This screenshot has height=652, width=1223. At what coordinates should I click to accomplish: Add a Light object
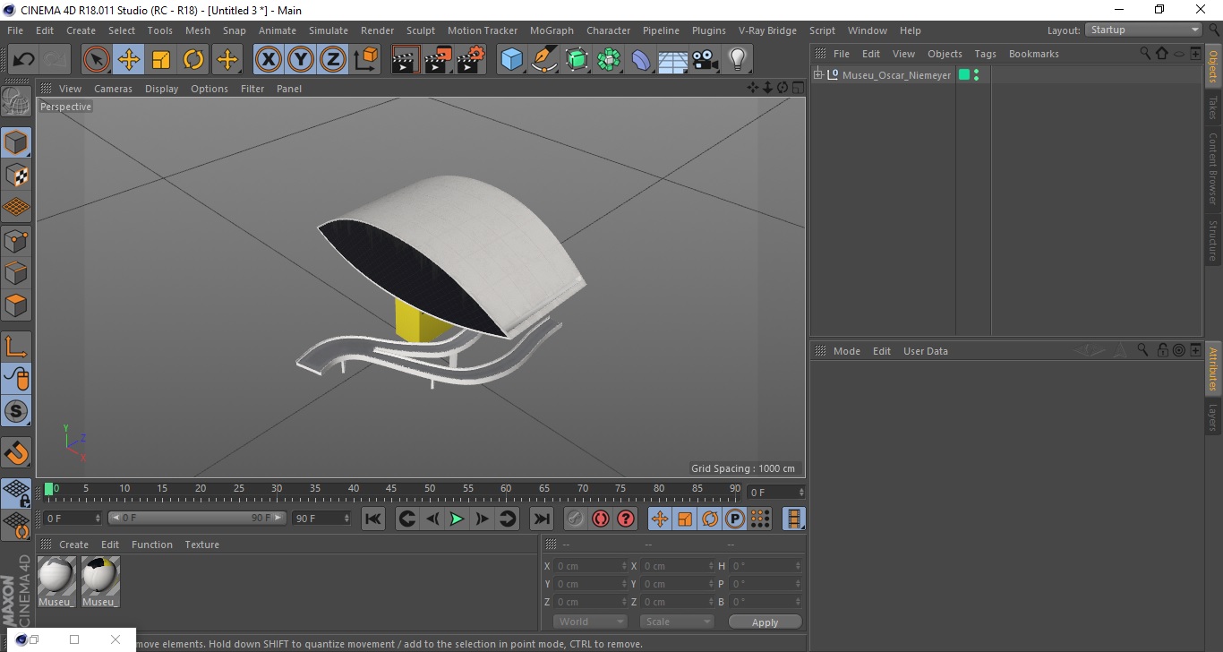[738, 60]
